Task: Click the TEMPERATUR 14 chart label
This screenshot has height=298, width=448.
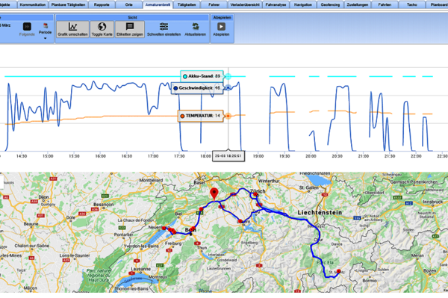Action: tap(200, 116)
